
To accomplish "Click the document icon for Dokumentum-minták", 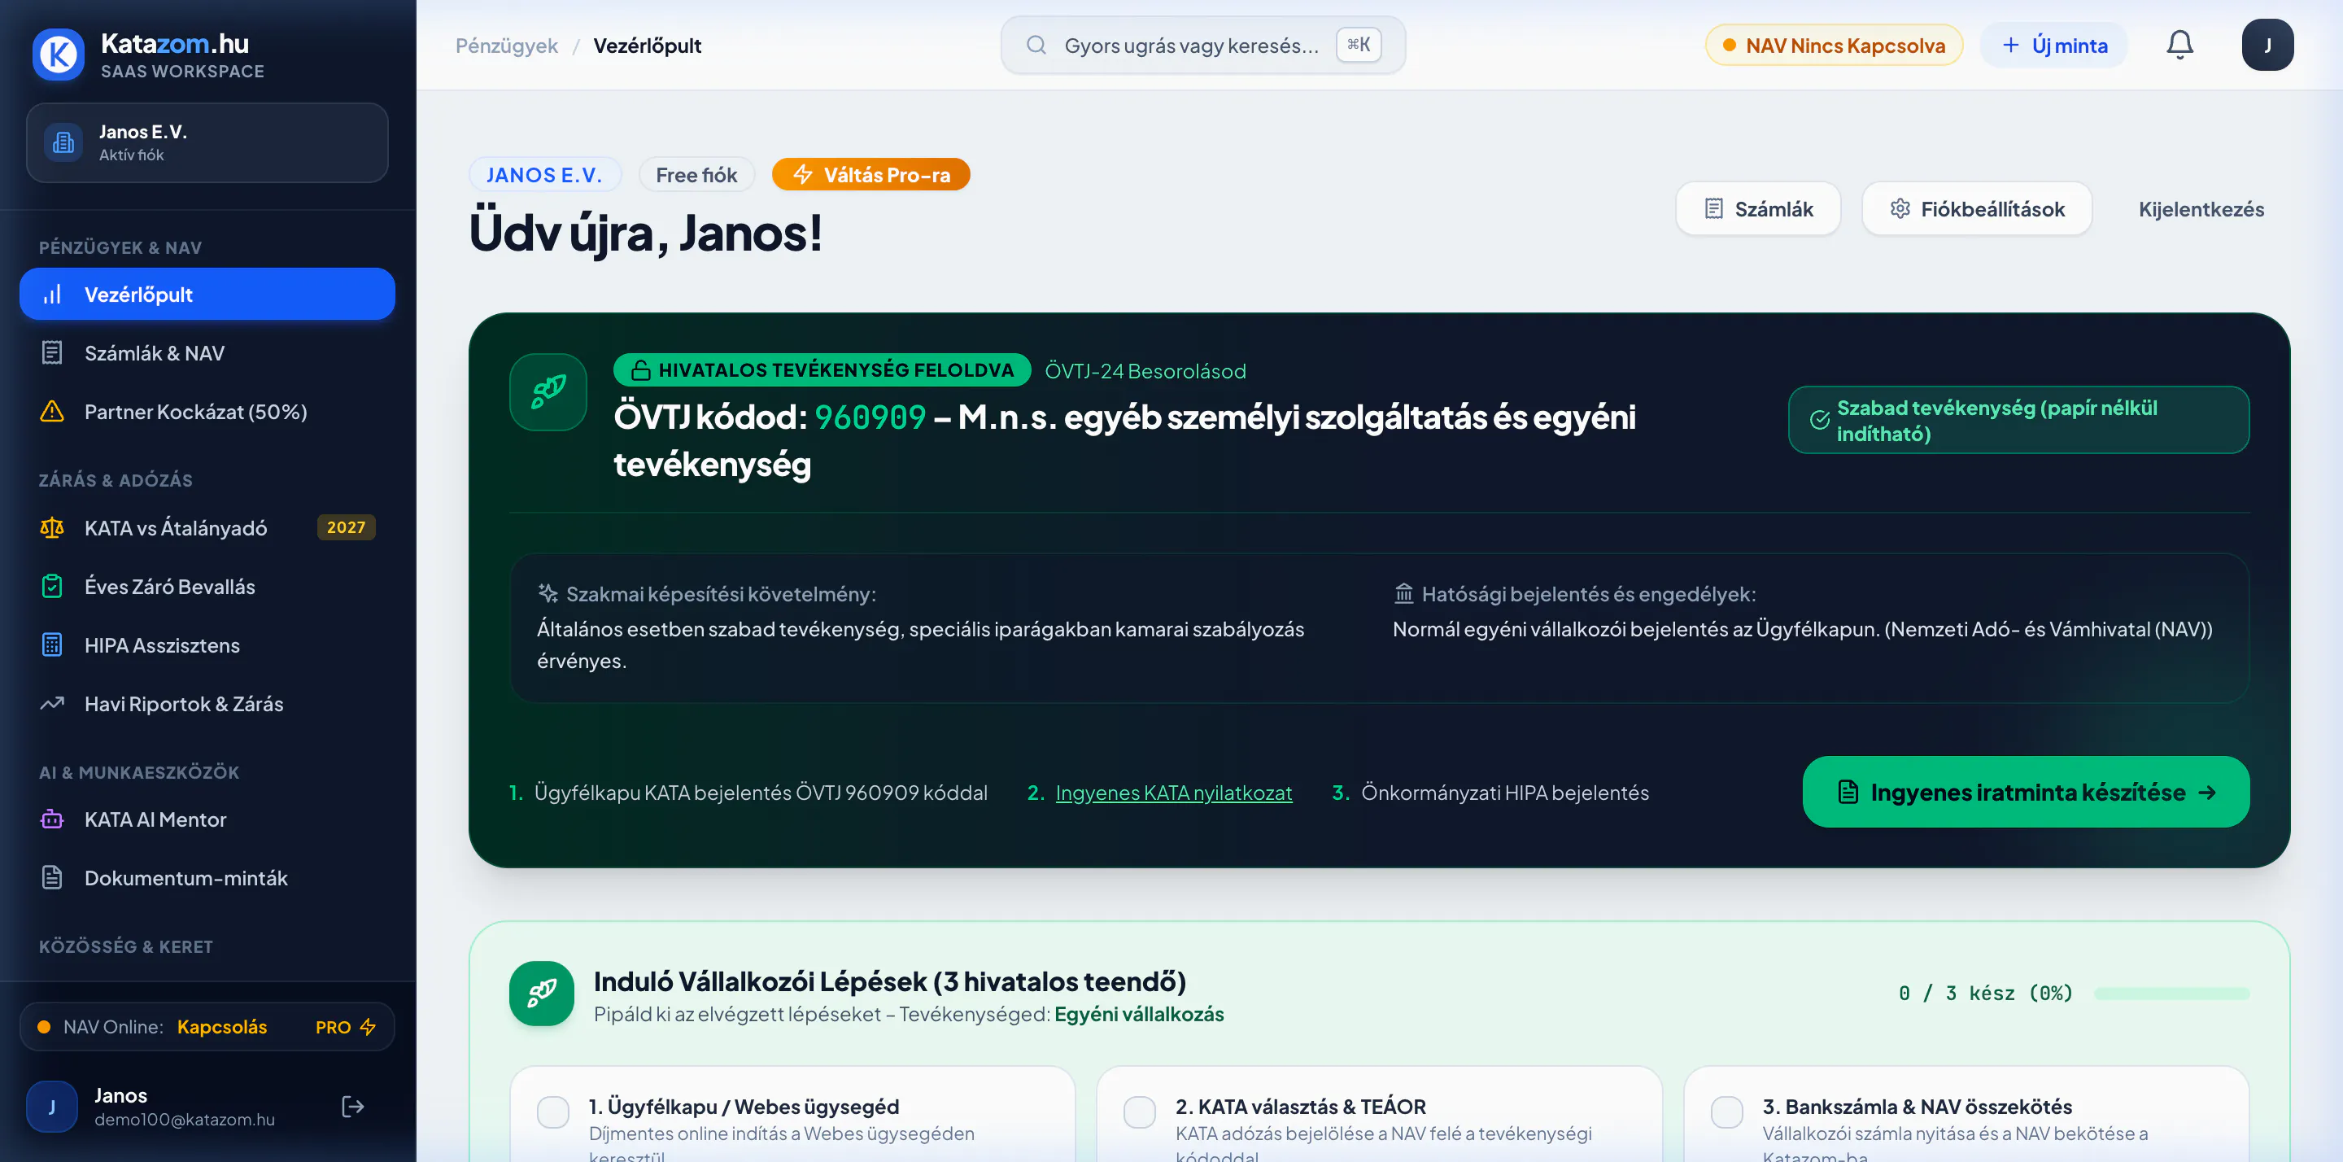I will [x=52, y=878].
